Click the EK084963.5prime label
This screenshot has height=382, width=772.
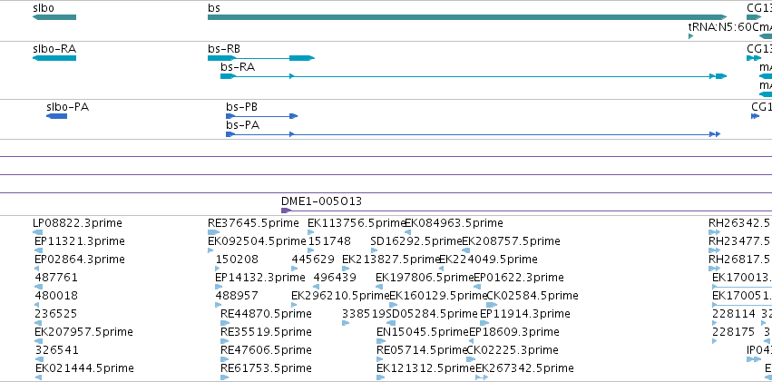coord(454,223)
